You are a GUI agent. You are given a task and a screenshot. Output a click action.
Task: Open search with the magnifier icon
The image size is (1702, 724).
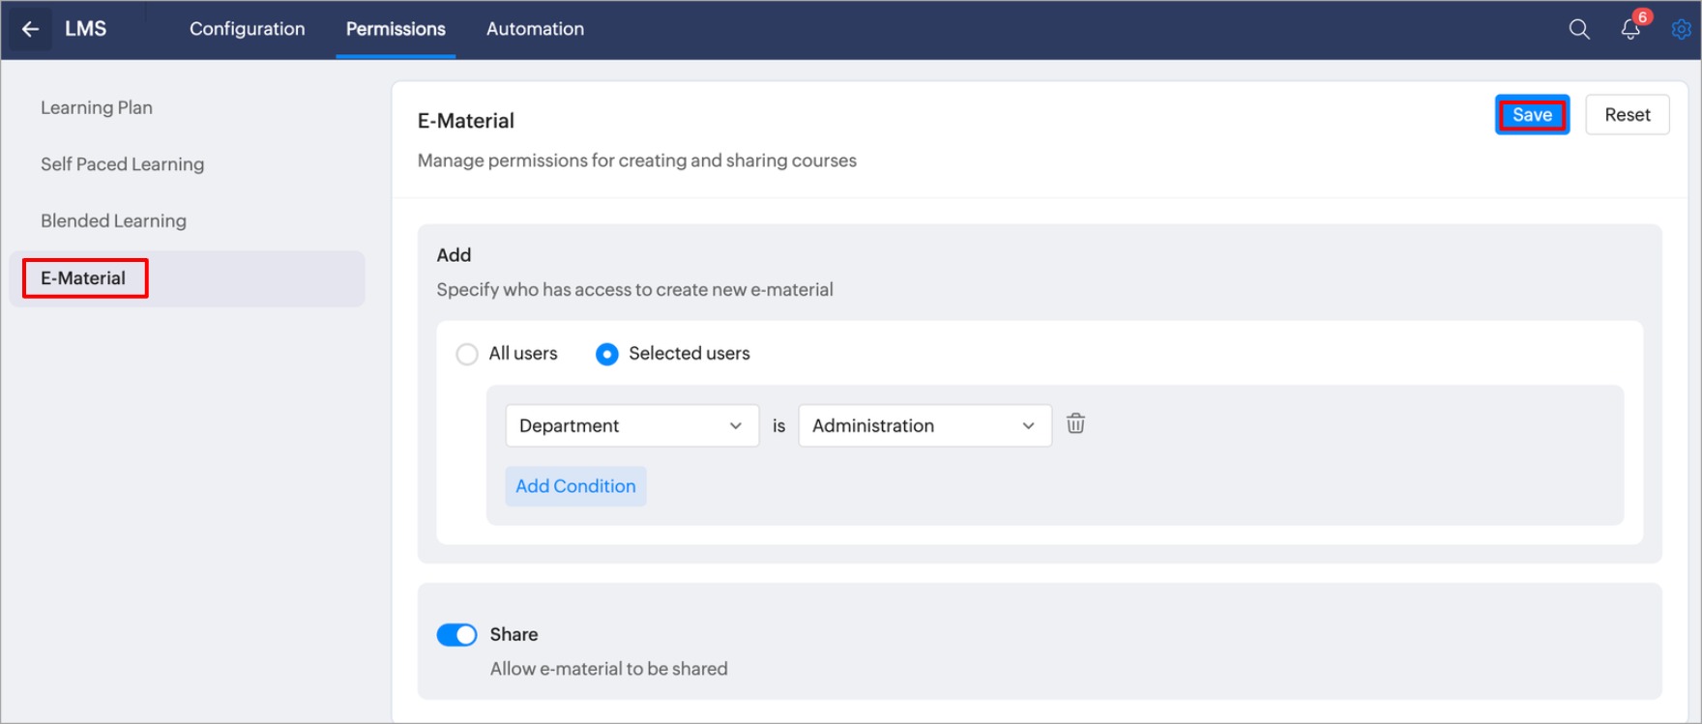pos(1578,29)
